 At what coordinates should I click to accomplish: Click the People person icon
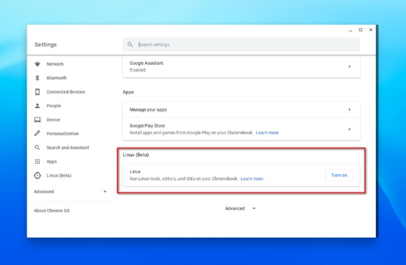37,105
